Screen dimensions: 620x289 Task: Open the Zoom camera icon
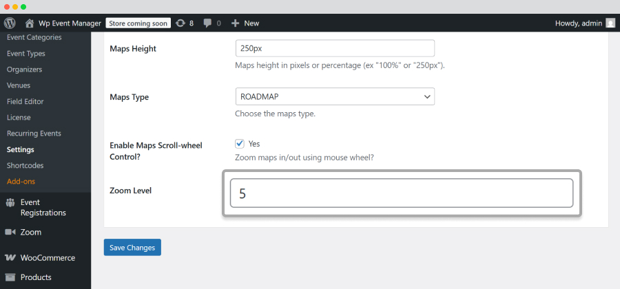[x=10, y=232]
